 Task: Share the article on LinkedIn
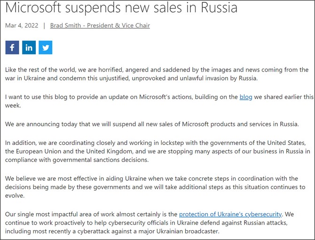[29, 48]
